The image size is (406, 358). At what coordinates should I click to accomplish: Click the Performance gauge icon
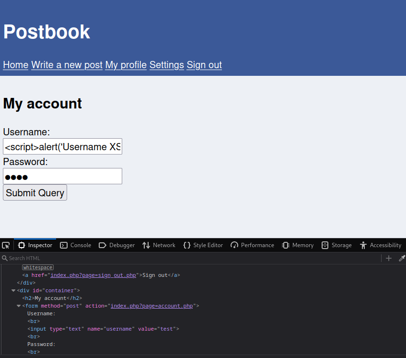pyautogui.click(x=234, y=245)
